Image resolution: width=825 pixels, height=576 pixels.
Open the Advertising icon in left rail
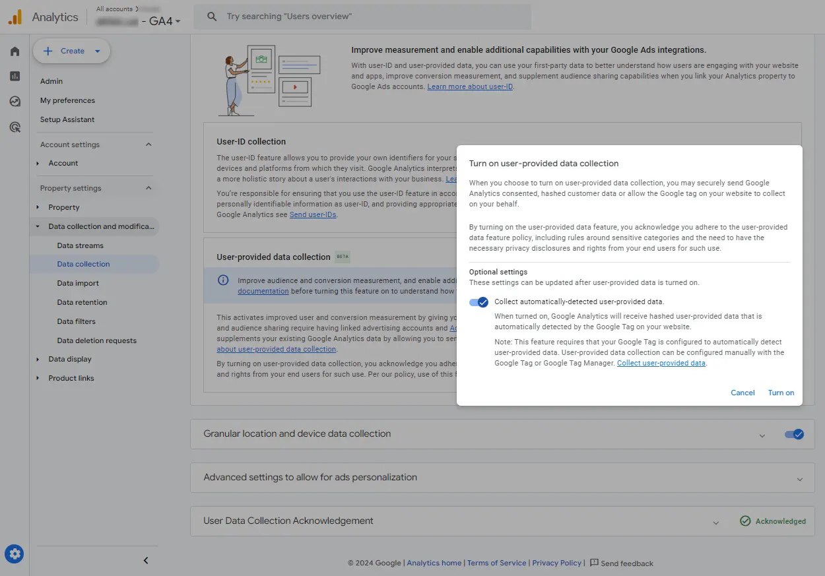[x=15, y=127]
